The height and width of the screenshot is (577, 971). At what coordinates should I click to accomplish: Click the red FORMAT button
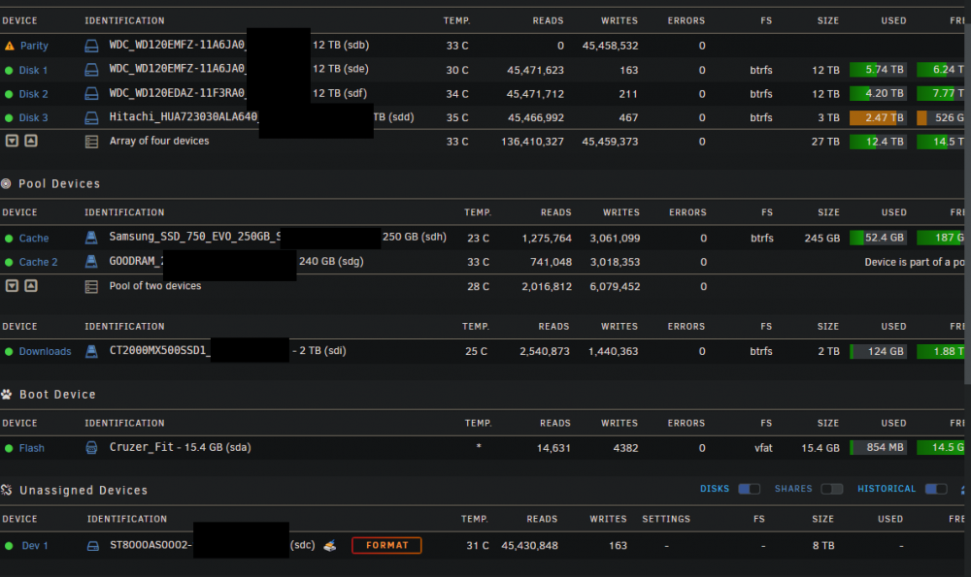386,545
